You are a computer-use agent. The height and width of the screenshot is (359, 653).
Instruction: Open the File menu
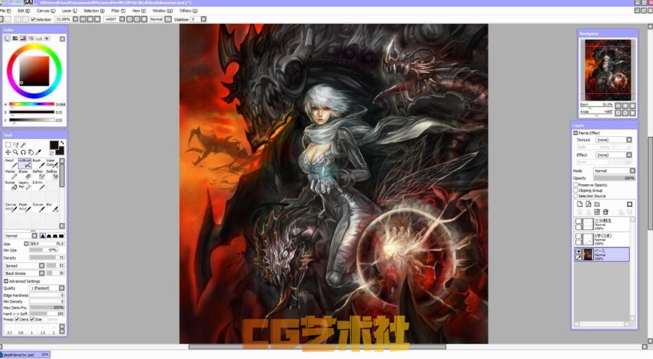(5, 11)
